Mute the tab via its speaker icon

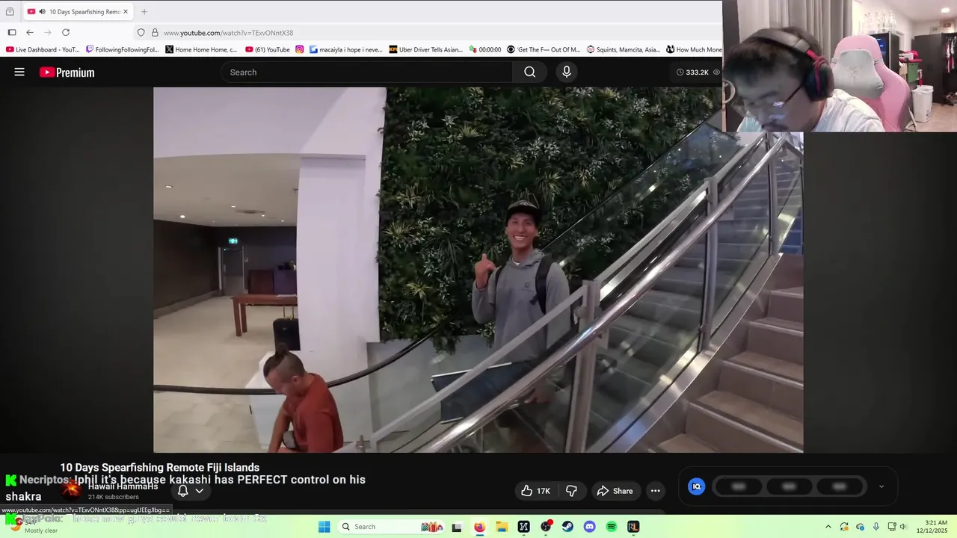click(x=42, y=12)
